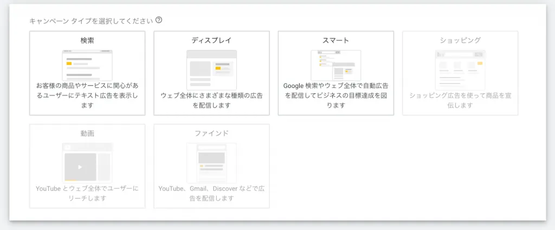555x230 pixels.
Task: Click the 動画 card video player illustration
Action: point(87,163)
